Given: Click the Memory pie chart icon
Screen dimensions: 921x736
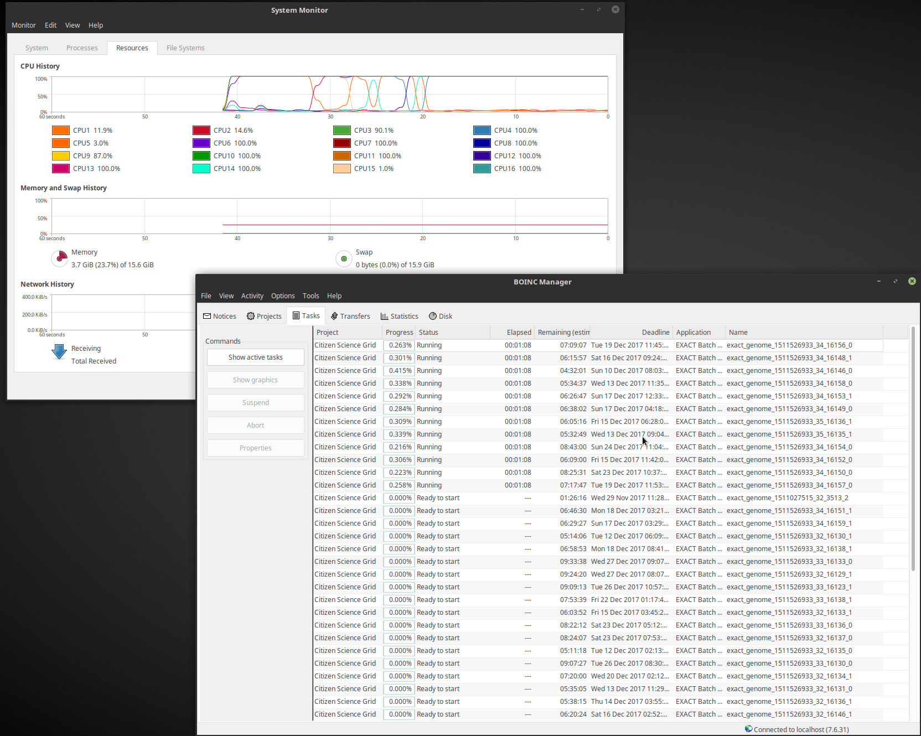Looking at the screenshot, I should 59,258.
